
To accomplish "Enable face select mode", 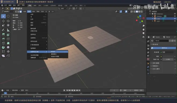I will 21,12.
